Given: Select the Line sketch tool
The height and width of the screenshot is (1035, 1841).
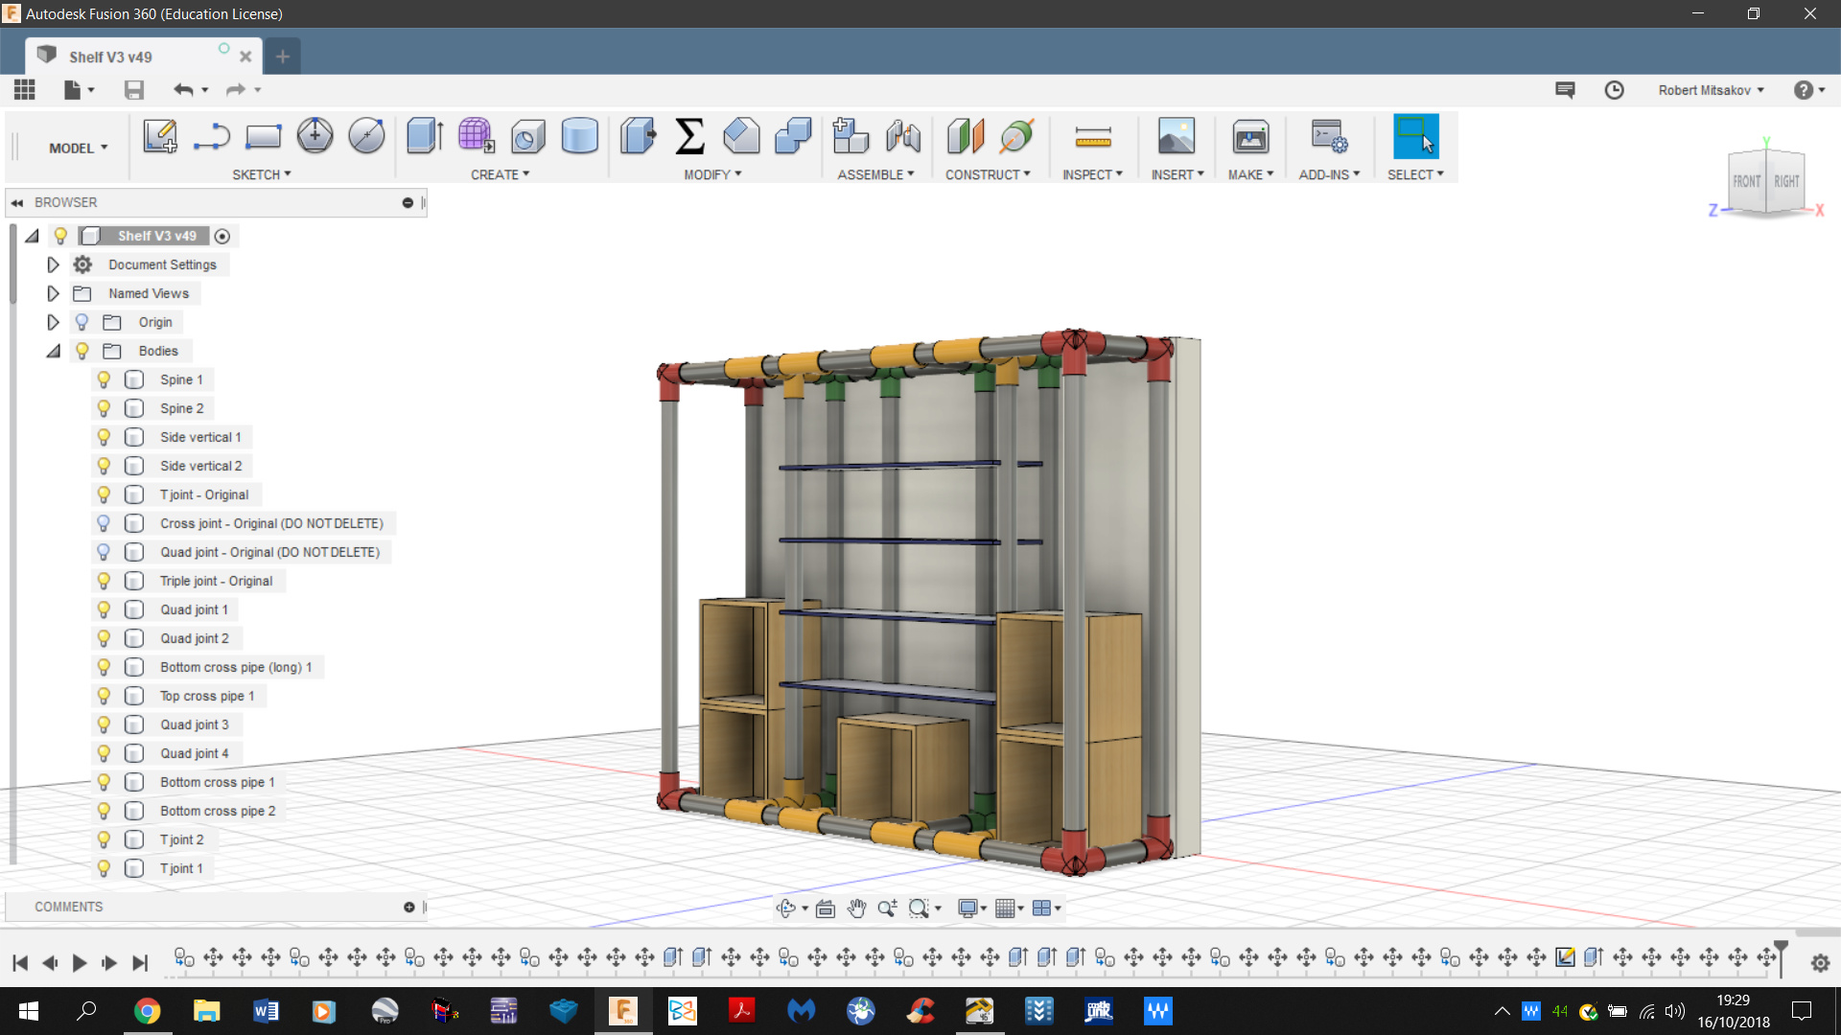Looking at the screenshot, I should pyautogui.click(x=211, y=136).
